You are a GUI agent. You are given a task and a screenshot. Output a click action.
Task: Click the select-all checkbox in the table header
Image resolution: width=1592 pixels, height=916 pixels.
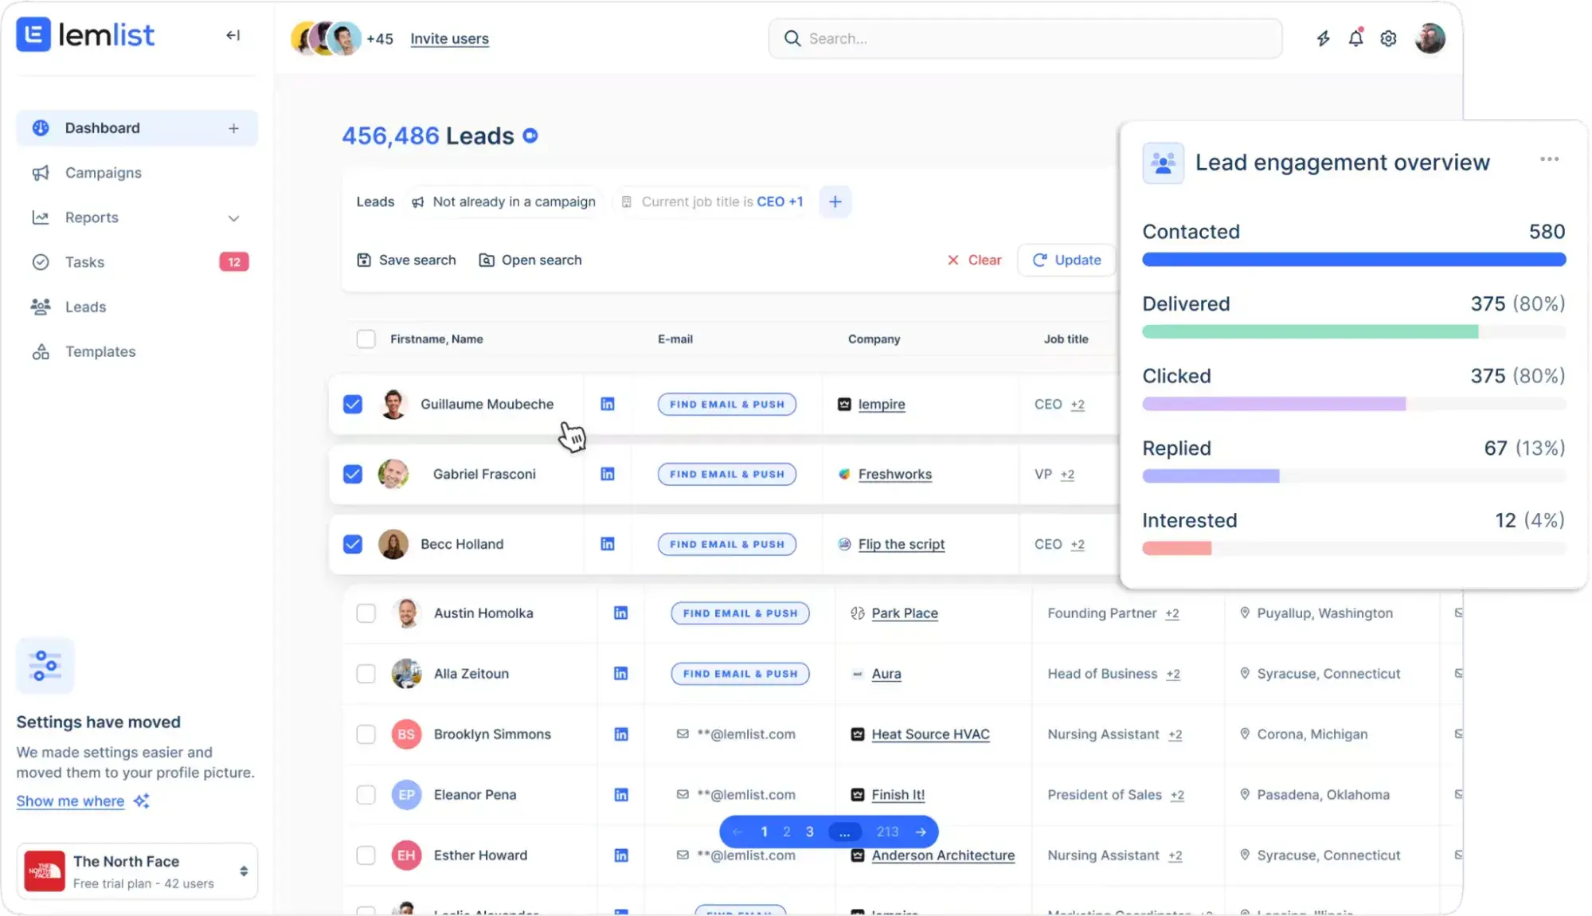[x=366, y=339]
